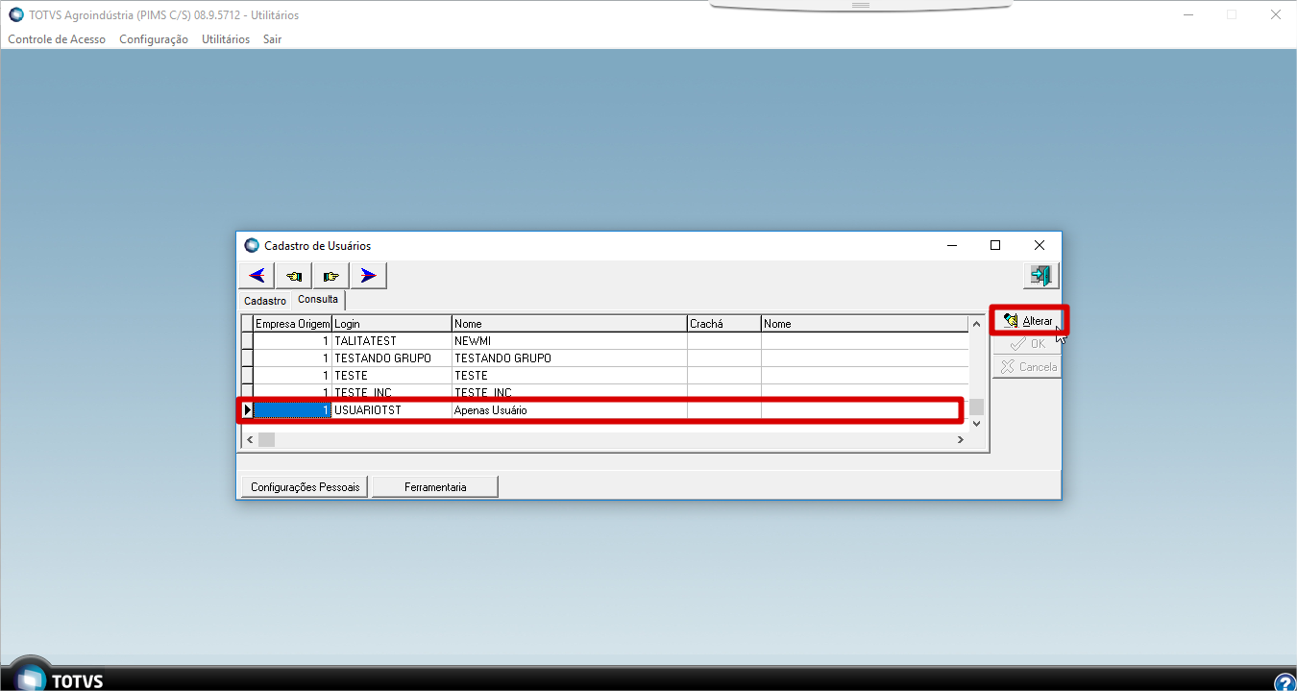This screenshot has width=1297, height=691.
Task: Maximize the Cadastro de Usuários window
Action: click(995, 245)
